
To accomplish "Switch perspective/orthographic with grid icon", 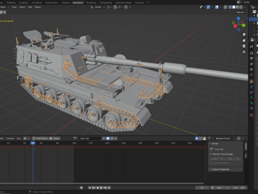I will 244,52.
